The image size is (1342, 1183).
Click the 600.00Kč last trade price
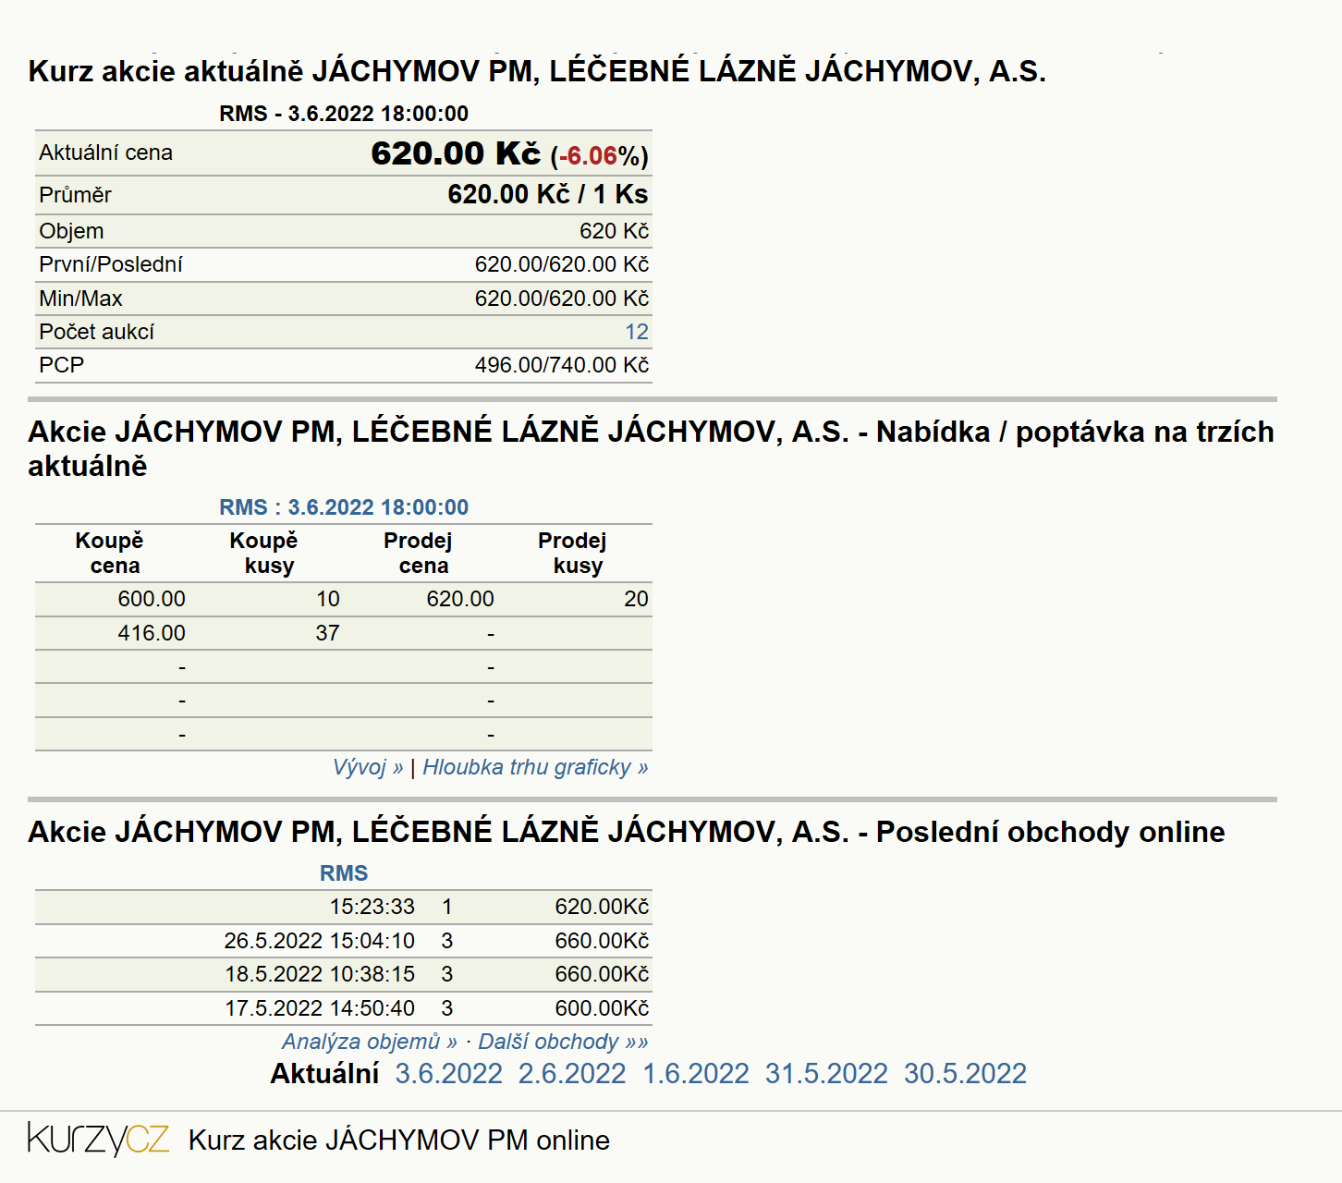coord(602,1008)
